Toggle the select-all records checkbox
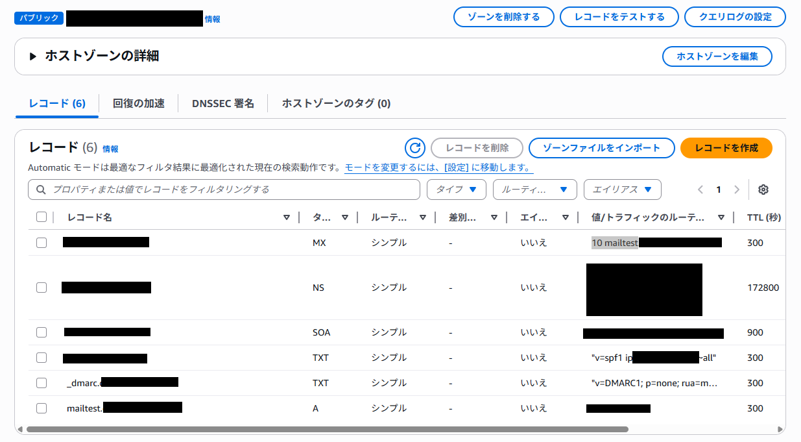 click(x=42, y=217)
